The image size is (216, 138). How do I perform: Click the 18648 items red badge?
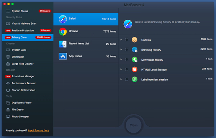pyautogui.click(x=43, y=38)
